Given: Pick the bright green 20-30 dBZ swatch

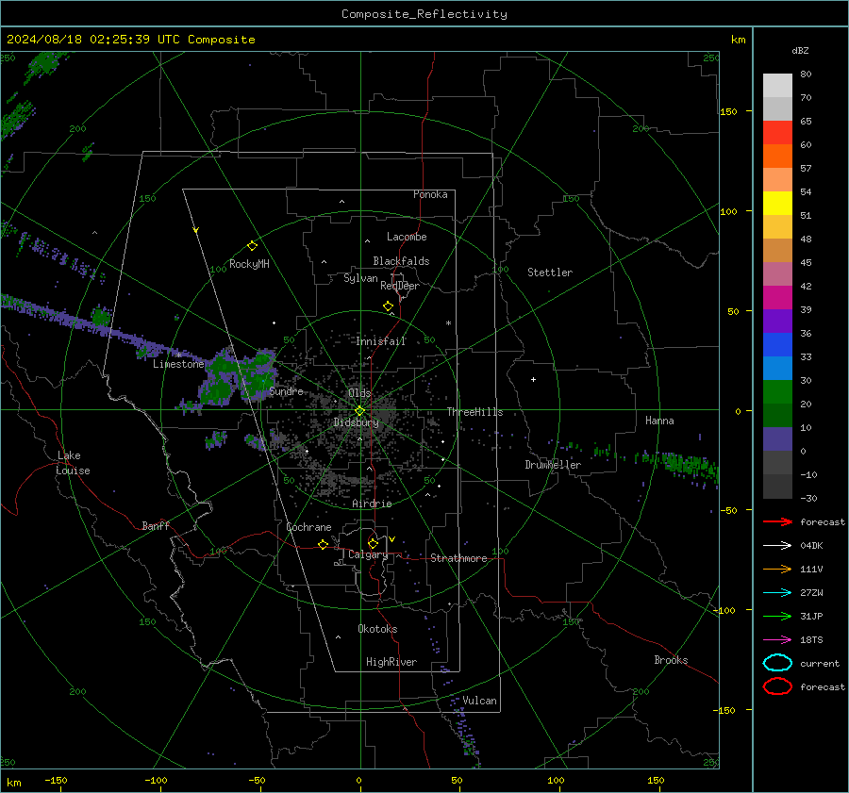Looking at the screenshot, I should (x=777, y=392).
